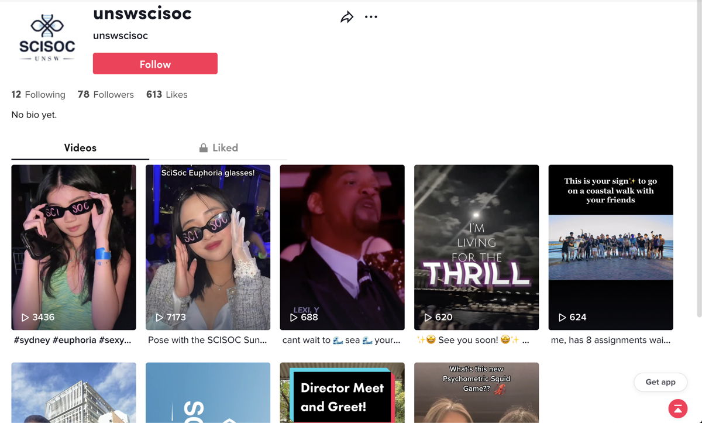Open the 78 Followers list
The image size is (702, 423).
pos(105,94)
